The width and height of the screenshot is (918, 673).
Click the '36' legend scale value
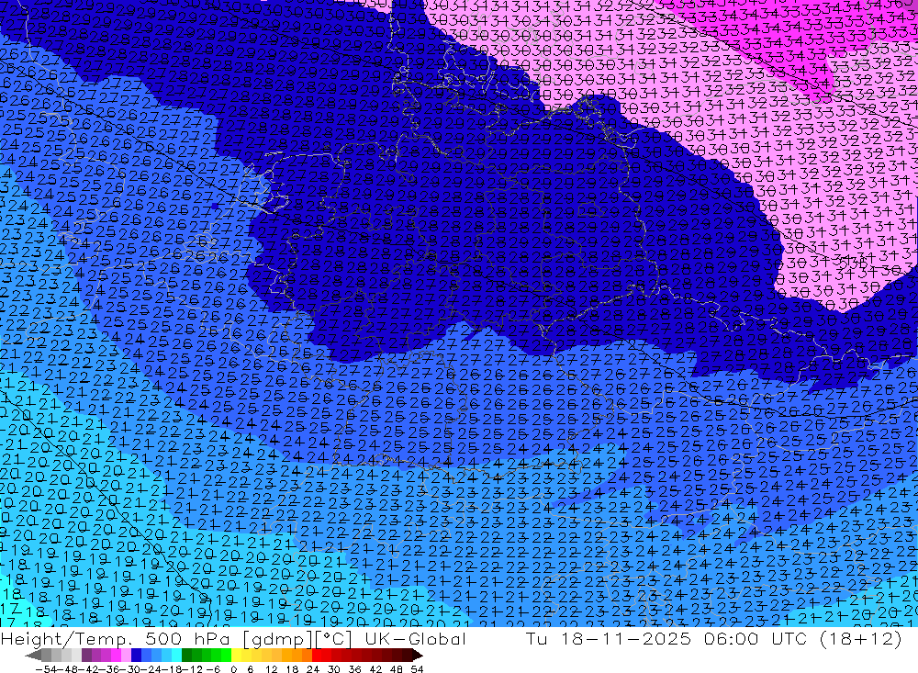[x=354, y=669]
